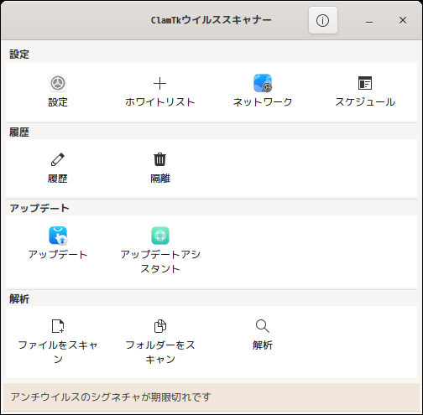Minimize the ClamTk window

pos(369,20)
